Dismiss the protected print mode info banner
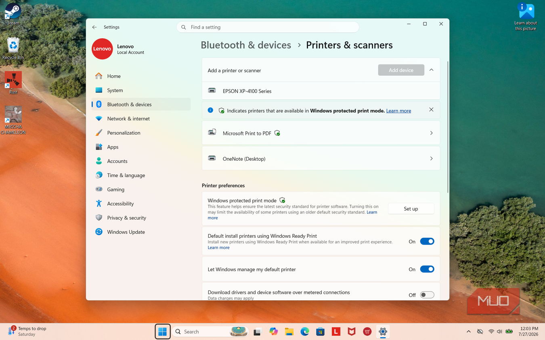This screenshot has height=340, width=545. 431,110
